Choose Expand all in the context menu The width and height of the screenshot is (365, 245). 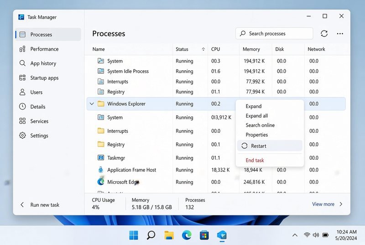tap(270, 116)
